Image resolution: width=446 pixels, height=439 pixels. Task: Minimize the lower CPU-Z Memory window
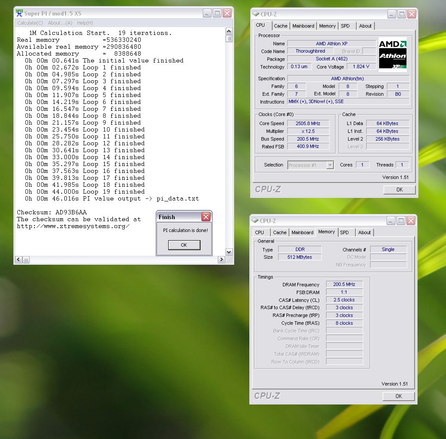[391, 221]
